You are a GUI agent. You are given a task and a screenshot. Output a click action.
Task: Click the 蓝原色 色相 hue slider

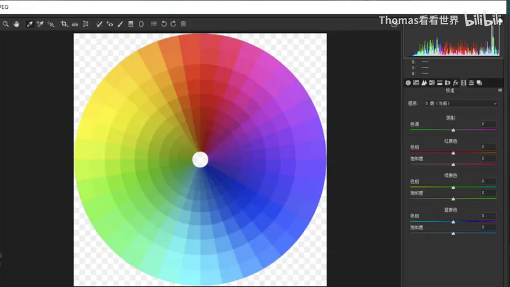453,222
